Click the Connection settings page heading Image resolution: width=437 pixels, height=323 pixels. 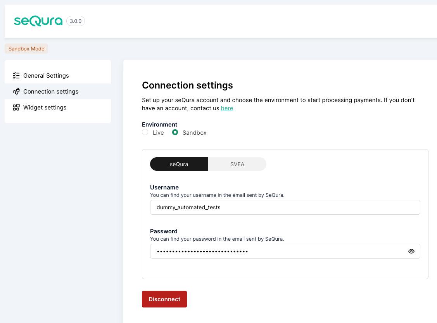pos(187,85)
